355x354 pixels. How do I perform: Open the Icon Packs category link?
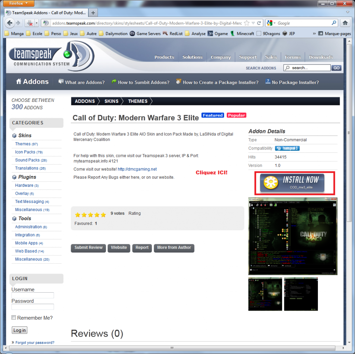[29, 152]
